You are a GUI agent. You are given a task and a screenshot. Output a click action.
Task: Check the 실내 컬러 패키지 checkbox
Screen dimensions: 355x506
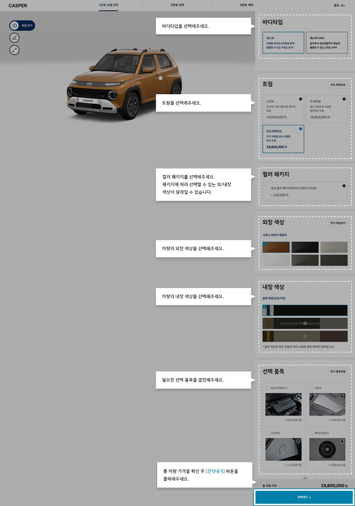(265, 184)
